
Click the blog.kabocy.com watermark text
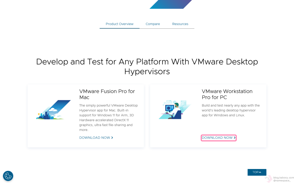[283, 178]
